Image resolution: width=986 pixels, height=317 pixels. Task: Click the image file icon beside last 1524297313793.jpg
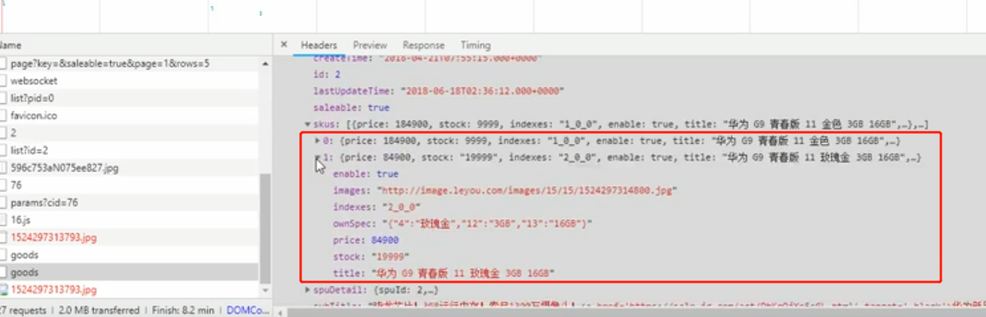(x=3, y=289)
